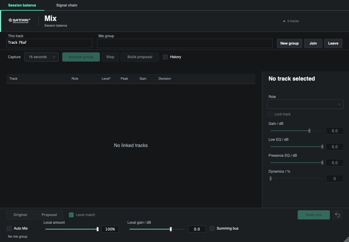Screen dimensions: 349x242
Task: Switch to the Signal chain tab
Action: point(67,5)
